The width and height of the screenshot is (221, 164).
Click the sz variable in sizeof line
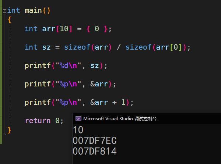(46, 47)
